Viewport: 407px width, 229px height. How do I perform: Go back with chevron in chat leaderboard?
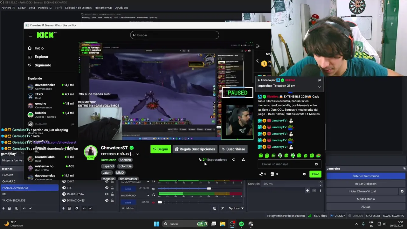tap(257, 61)
